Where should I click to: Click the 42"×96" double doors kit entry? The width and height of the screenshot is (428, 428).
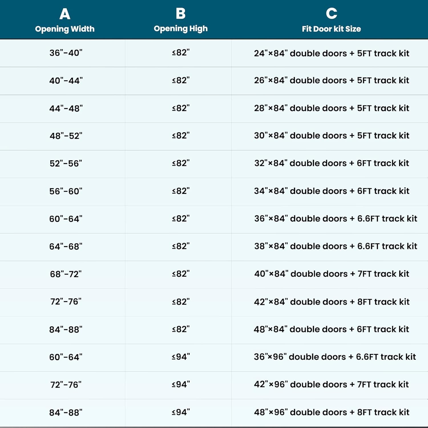[x=331, y=385]
